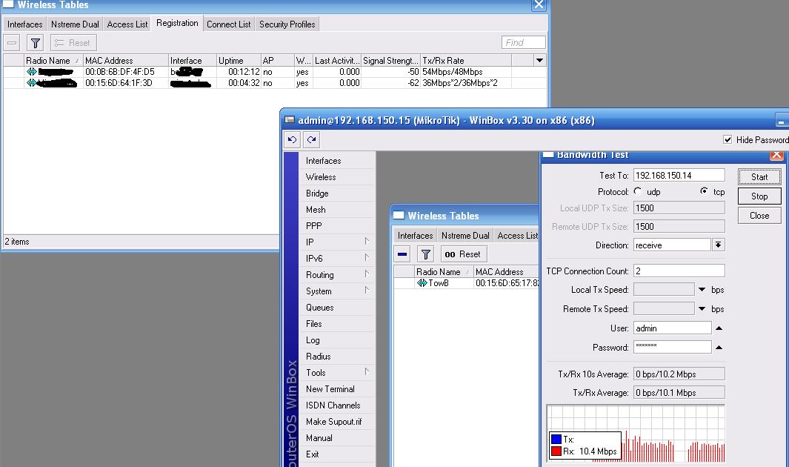The image size is (789, 467).
Task: Click the TCP Connection Count field
Action: [x=679, y=271]
